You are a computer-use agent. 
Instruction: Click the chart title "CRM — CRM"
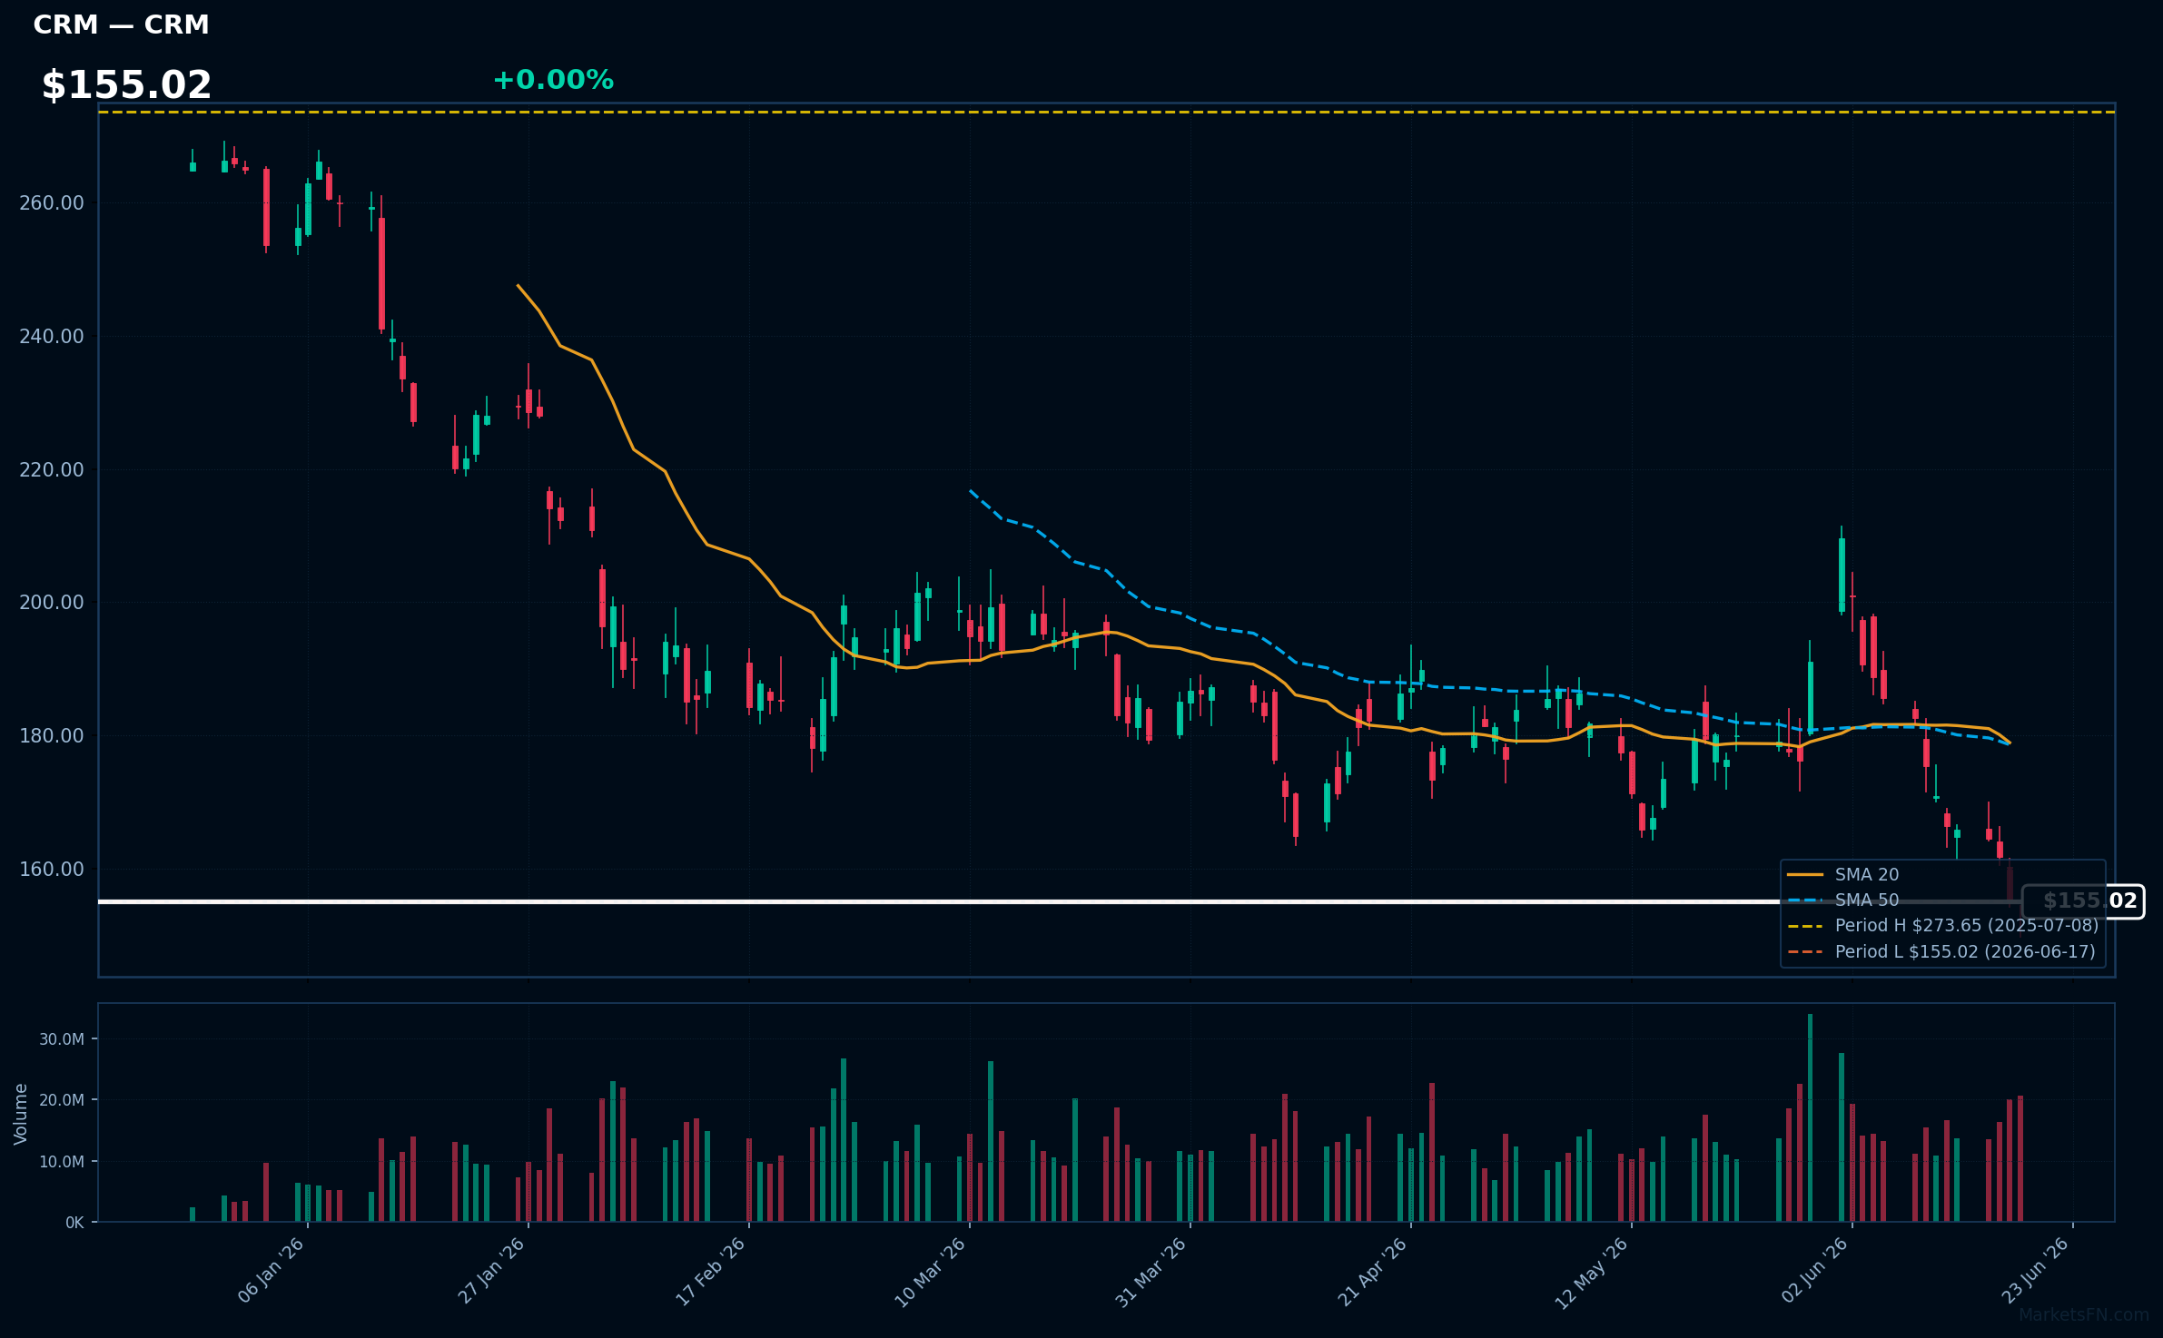pos(121,25)
